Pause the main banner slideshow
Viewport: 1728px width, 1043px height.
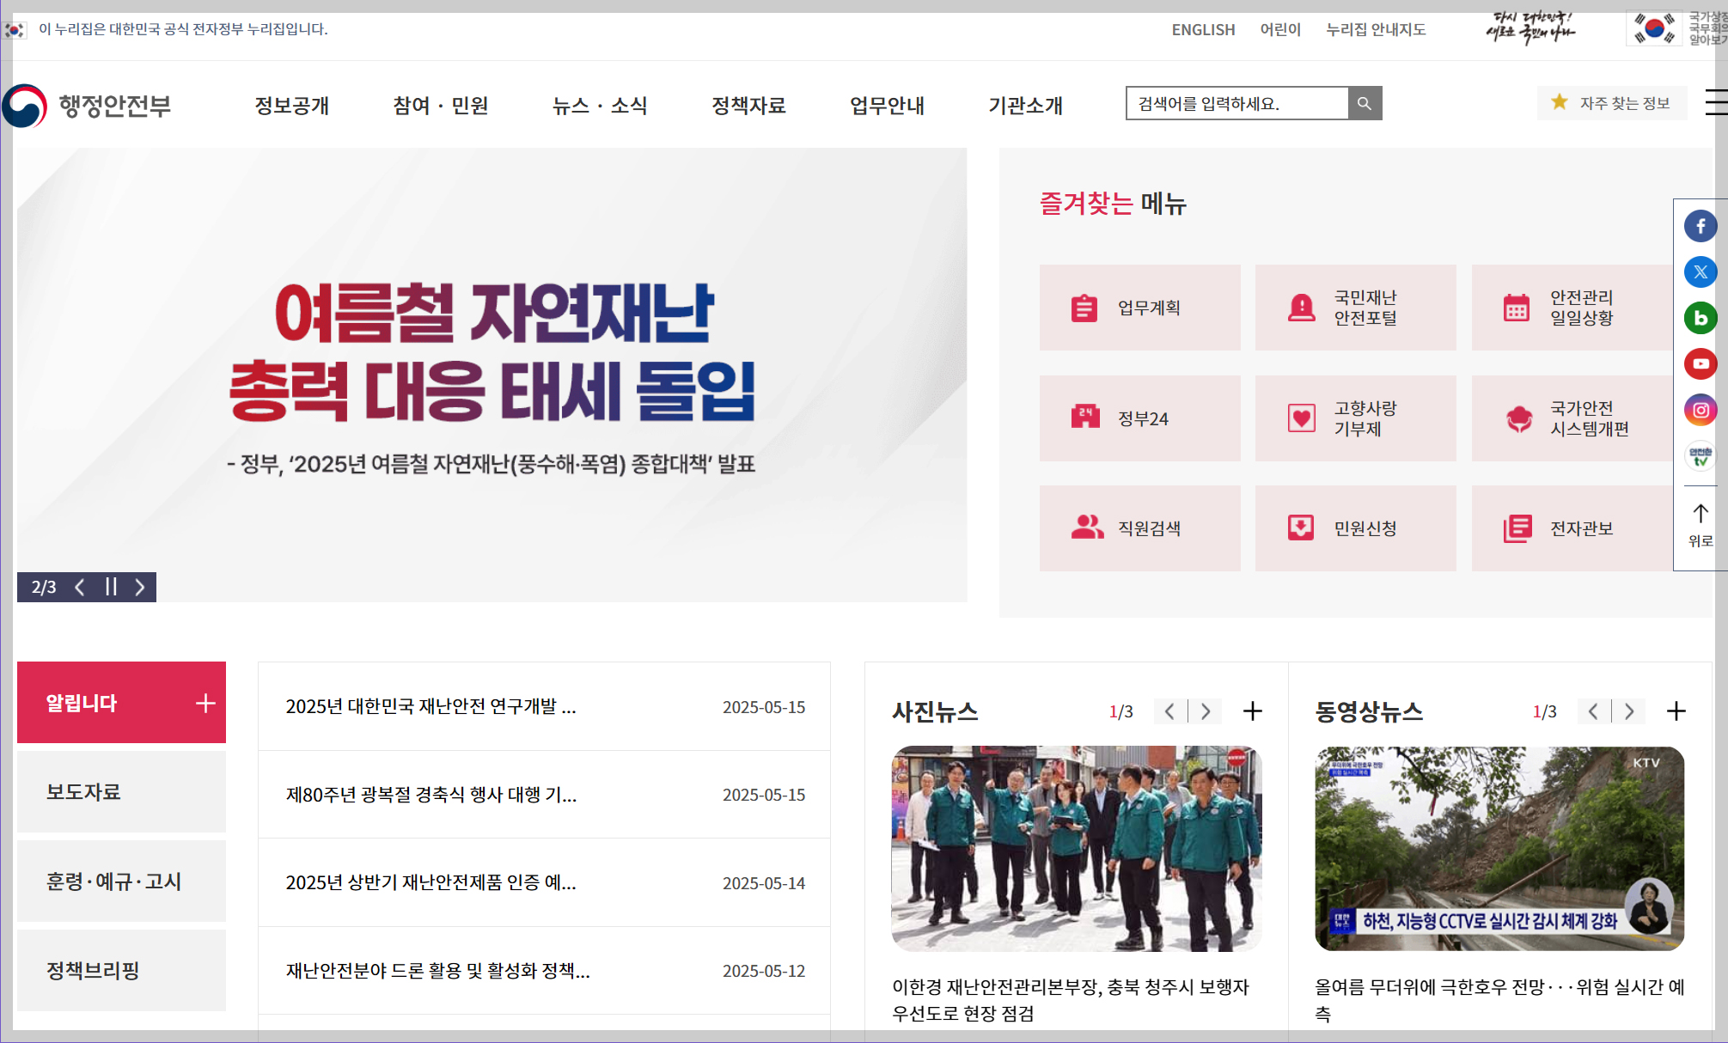[x=110, y=587]
